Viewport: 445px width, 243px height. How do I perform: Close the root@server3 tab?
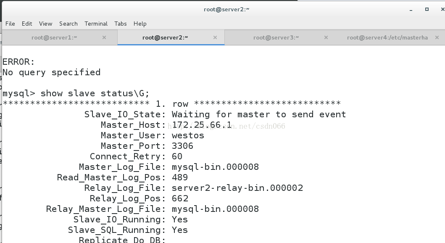[326, 37]
